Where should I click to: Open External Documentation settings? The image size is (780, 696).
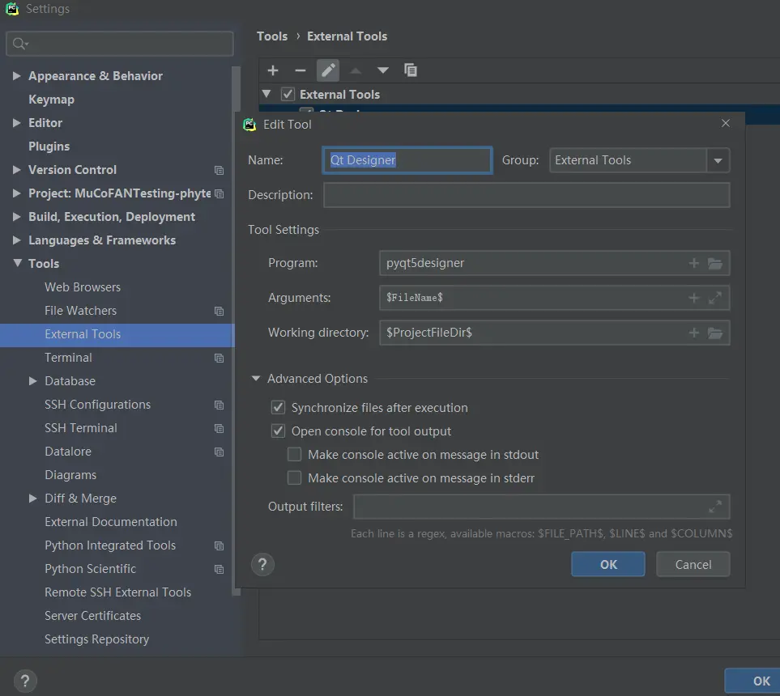[111, 521]
